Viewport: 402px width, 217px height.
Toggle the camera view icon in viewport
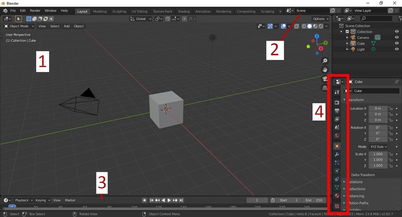pyautogui.click(x=325, y=79)
